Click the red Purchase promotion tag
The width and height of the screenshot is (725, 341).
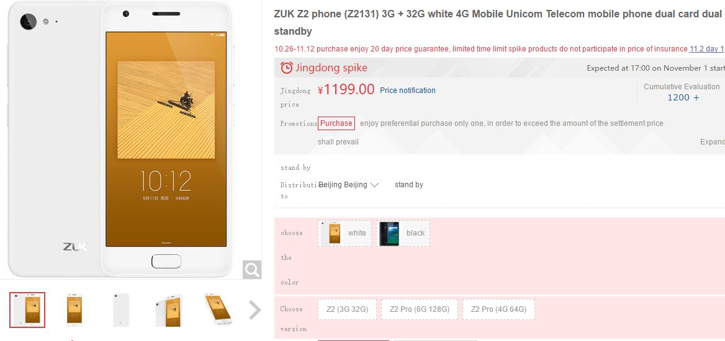click(336, 123)
